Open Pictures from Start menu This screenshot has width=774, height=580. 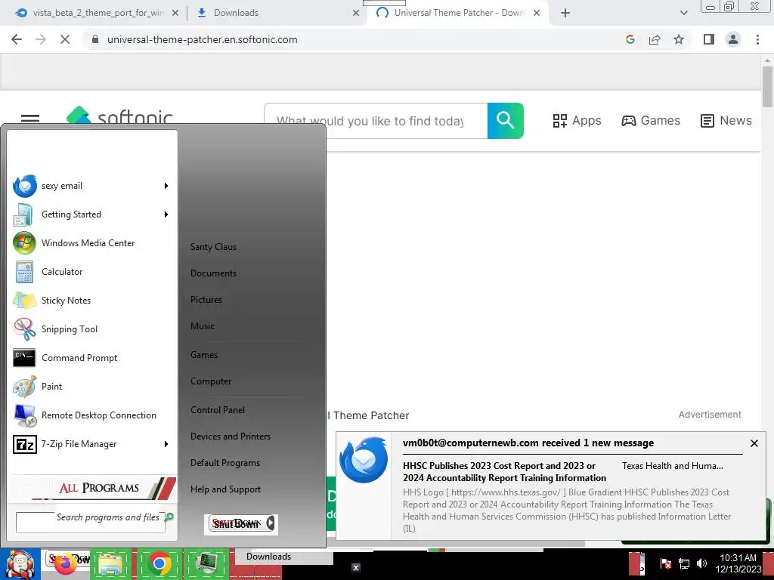[206, 300]
